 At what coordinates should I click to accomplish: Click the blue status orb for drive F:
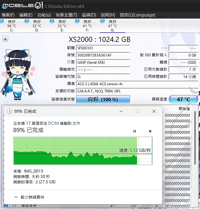77,21
